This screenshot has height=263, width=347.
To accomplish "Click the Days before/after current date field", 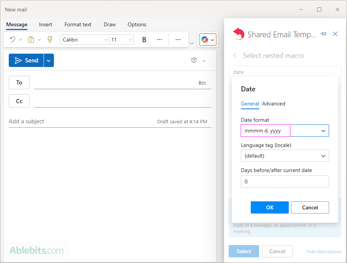I will pyautogui.click(x=285, y=182).
